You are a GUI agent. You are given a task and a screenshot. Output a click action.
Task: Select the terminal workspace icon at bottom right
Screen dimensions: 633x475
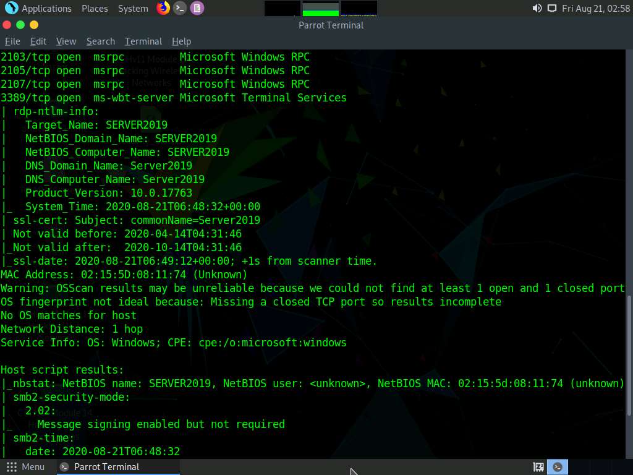pos(558,467)
